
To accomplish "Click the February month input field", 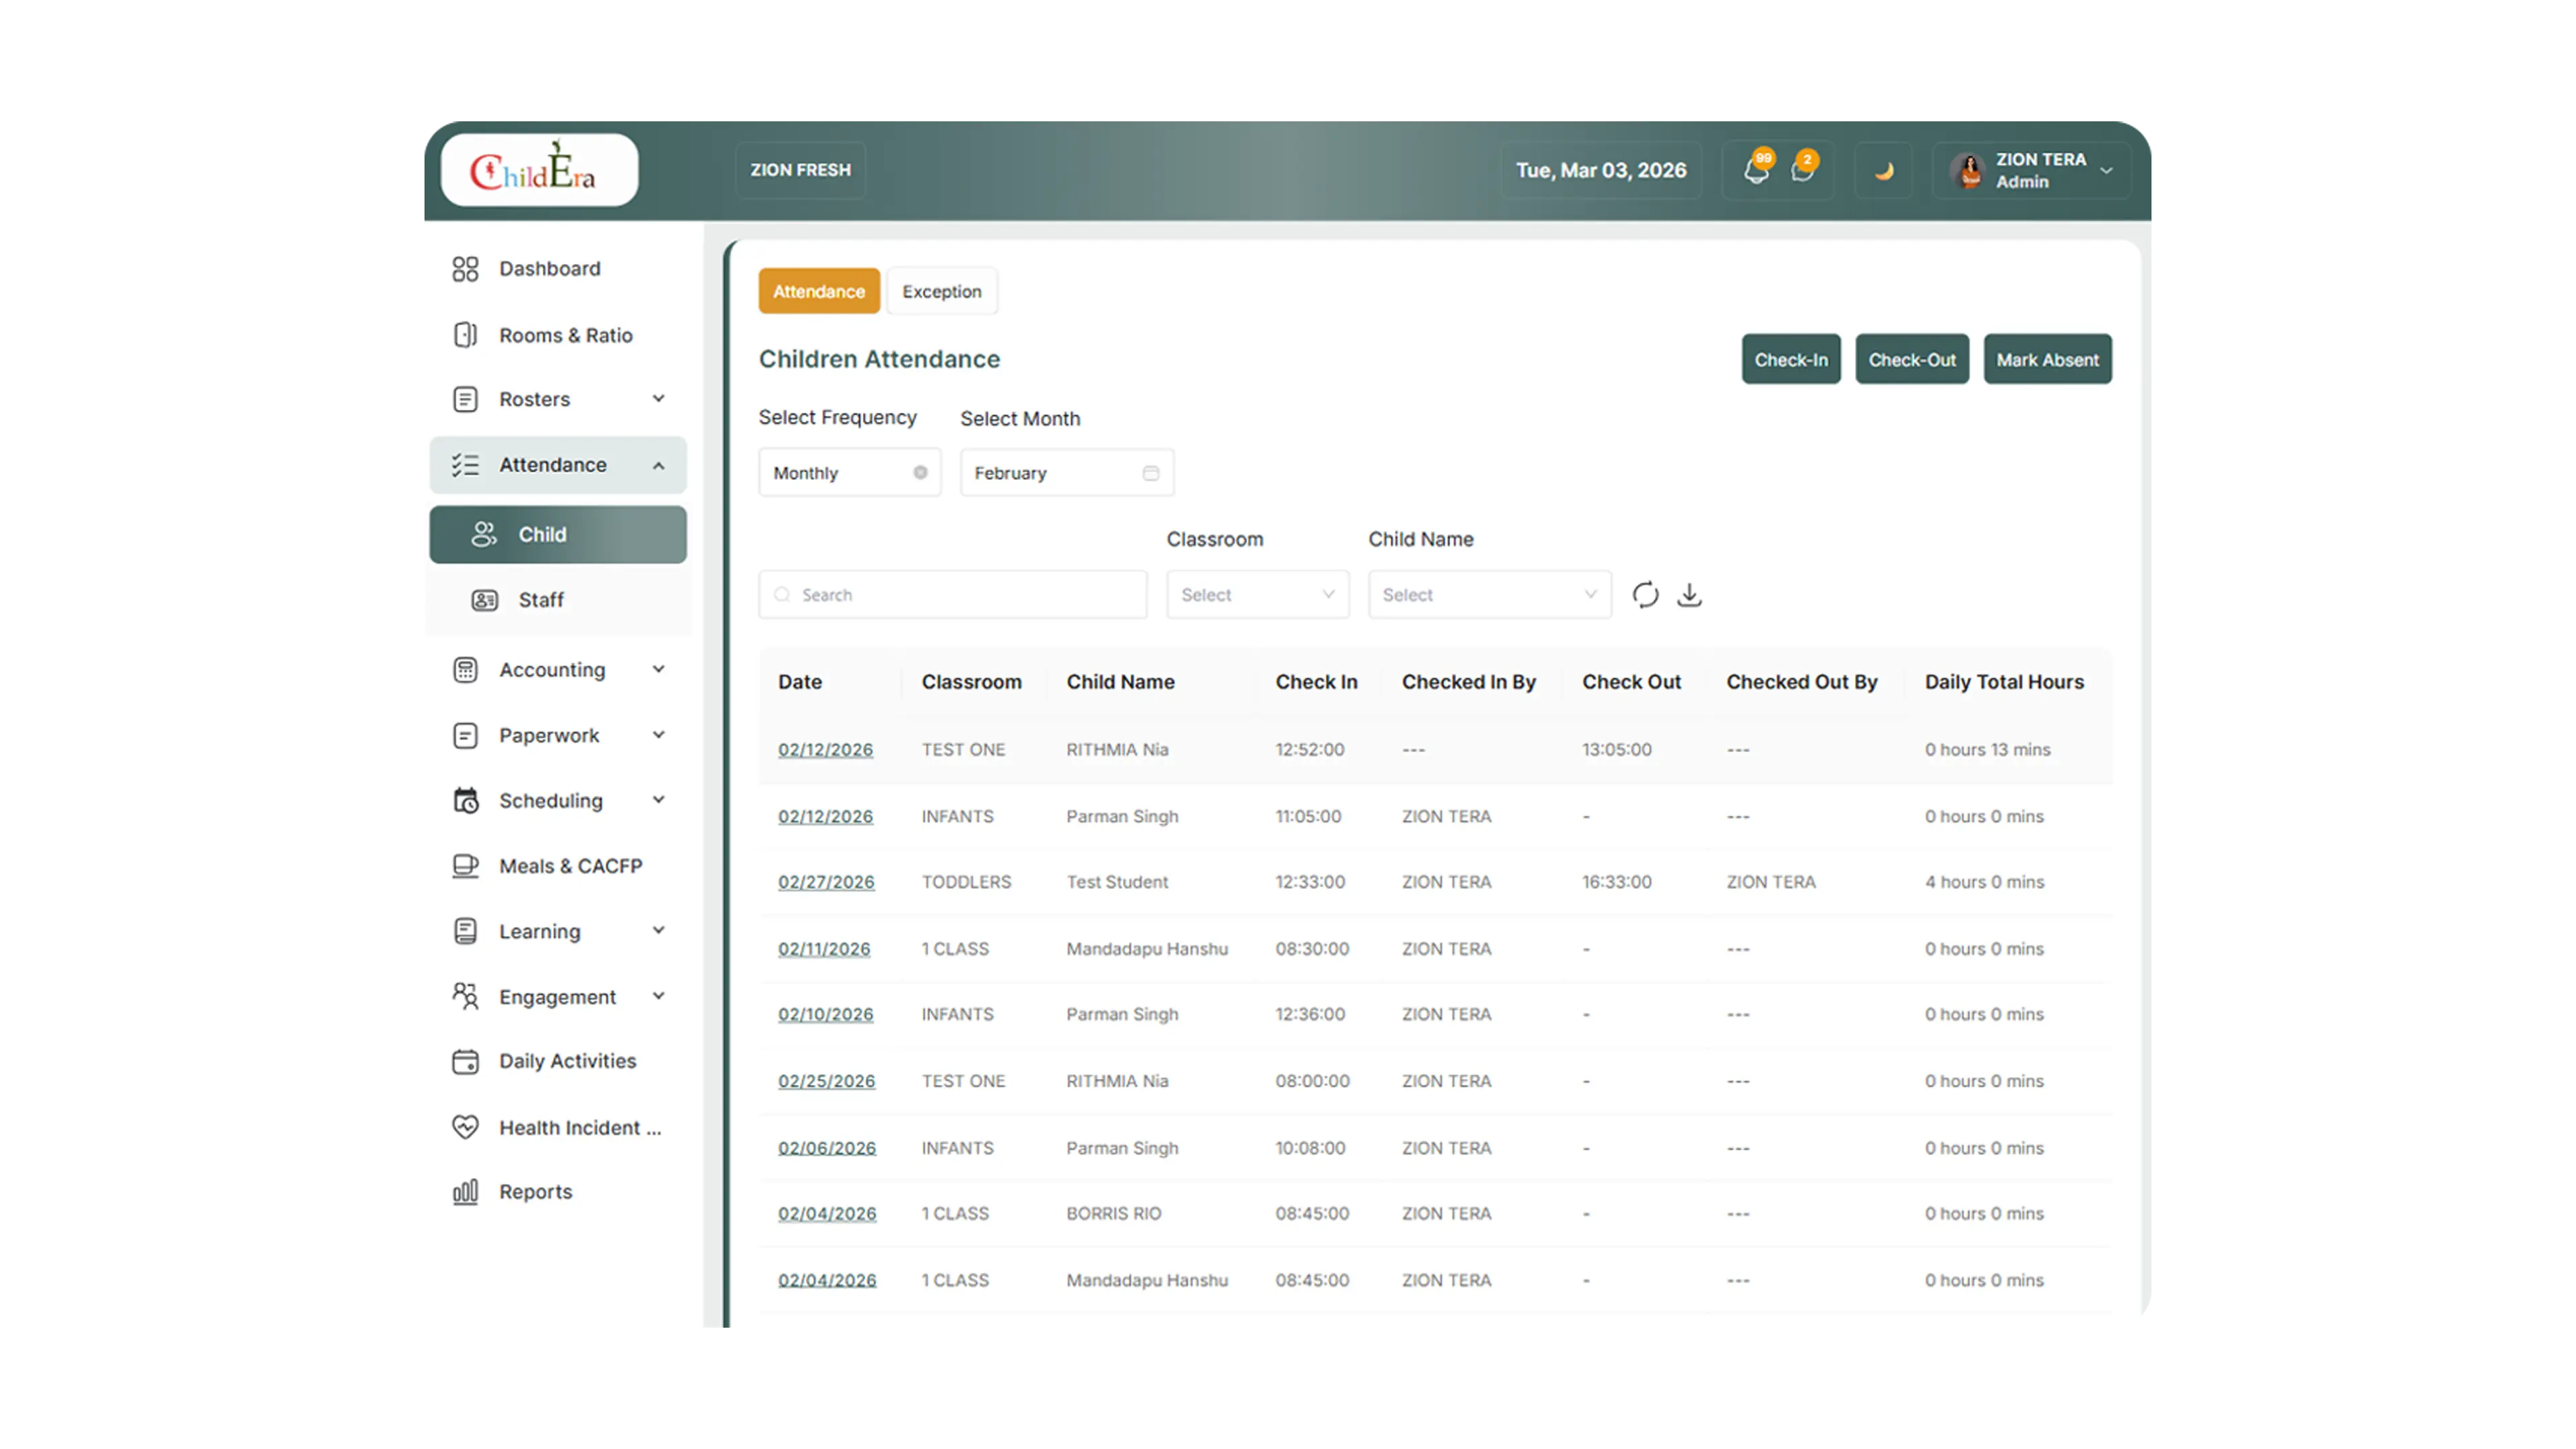I will pyautogui.click(x=1067, y=473).
